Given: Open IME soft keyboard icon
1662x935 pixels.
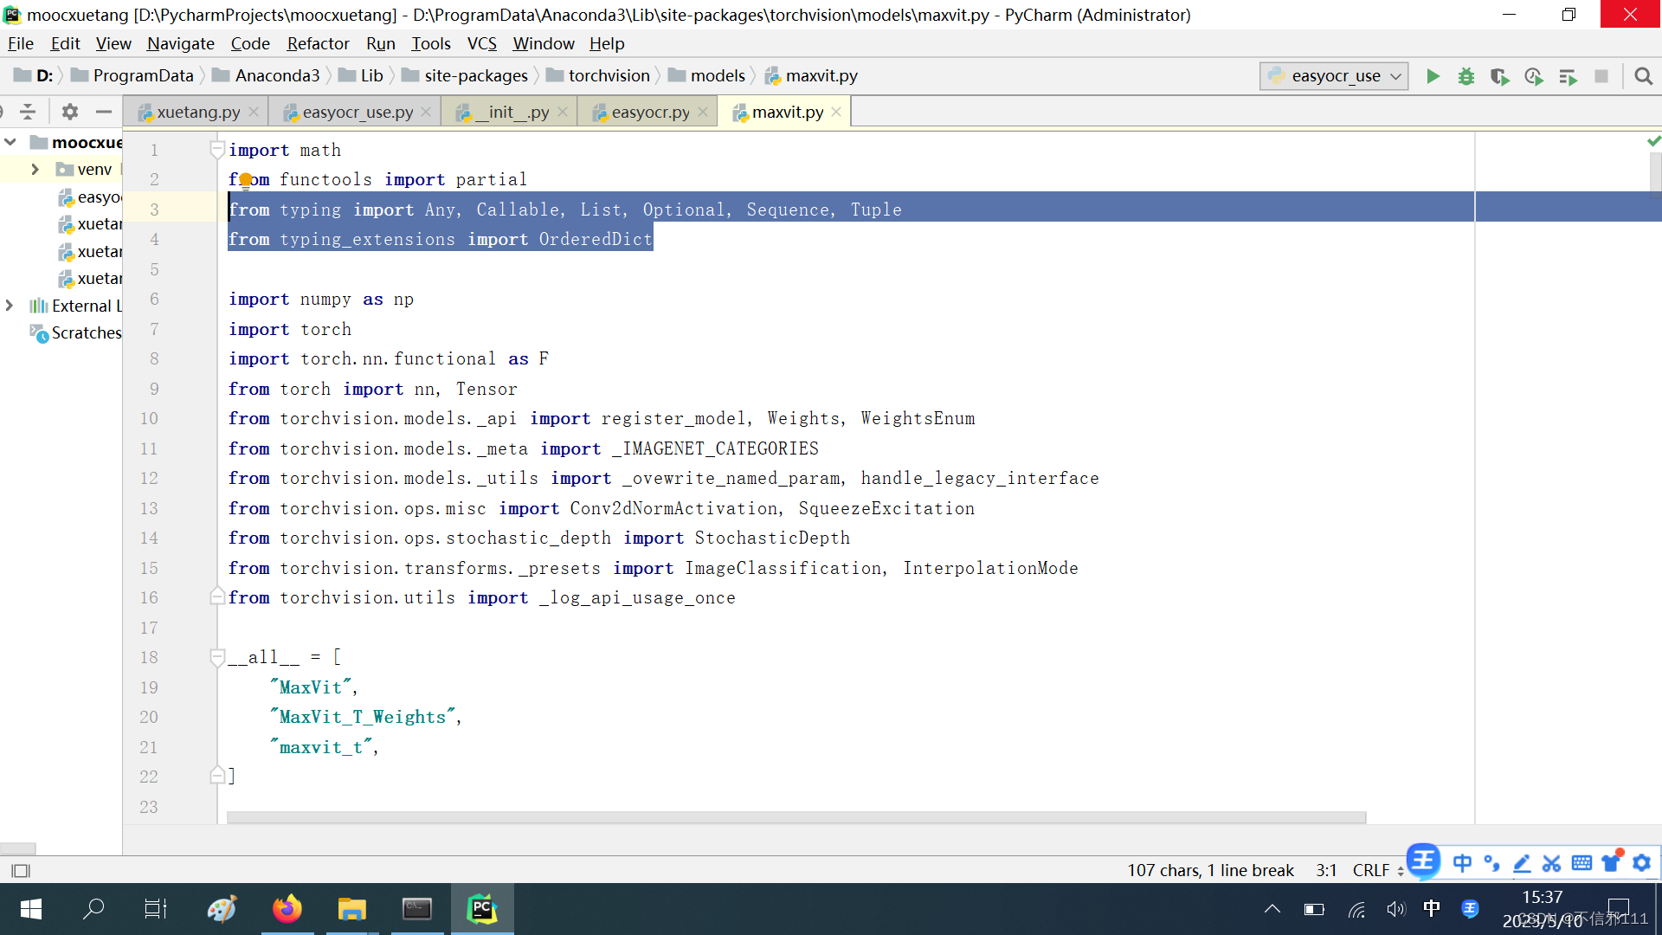Looking at the screenshot, I should (1581, 863).
